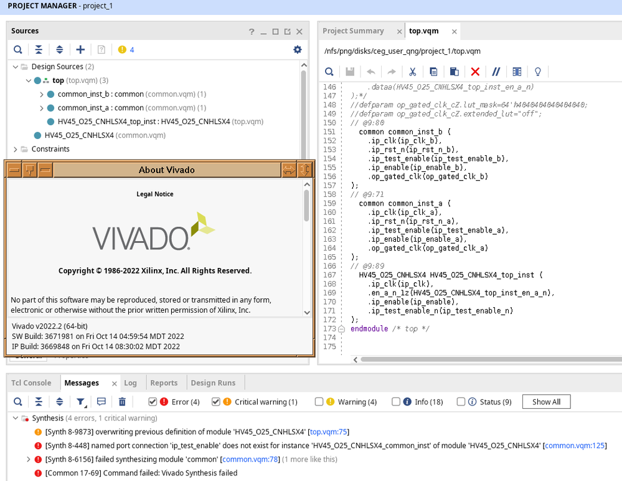This screenshot has height=481, width=622.
Task: Click the Sources scroll-up arrow
Action: [x=304, y=65]
